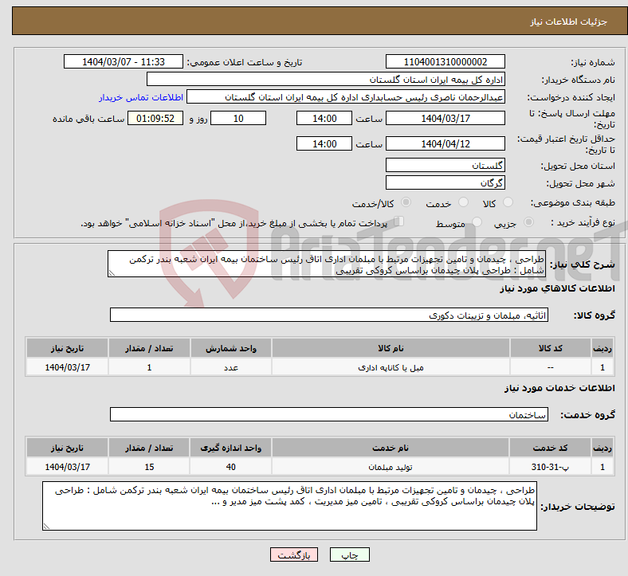Viewport: 628px width, 576px height.
Task: Click the اطلاعات خدمات مورد نیاز heading
Action: pos(559,388)
